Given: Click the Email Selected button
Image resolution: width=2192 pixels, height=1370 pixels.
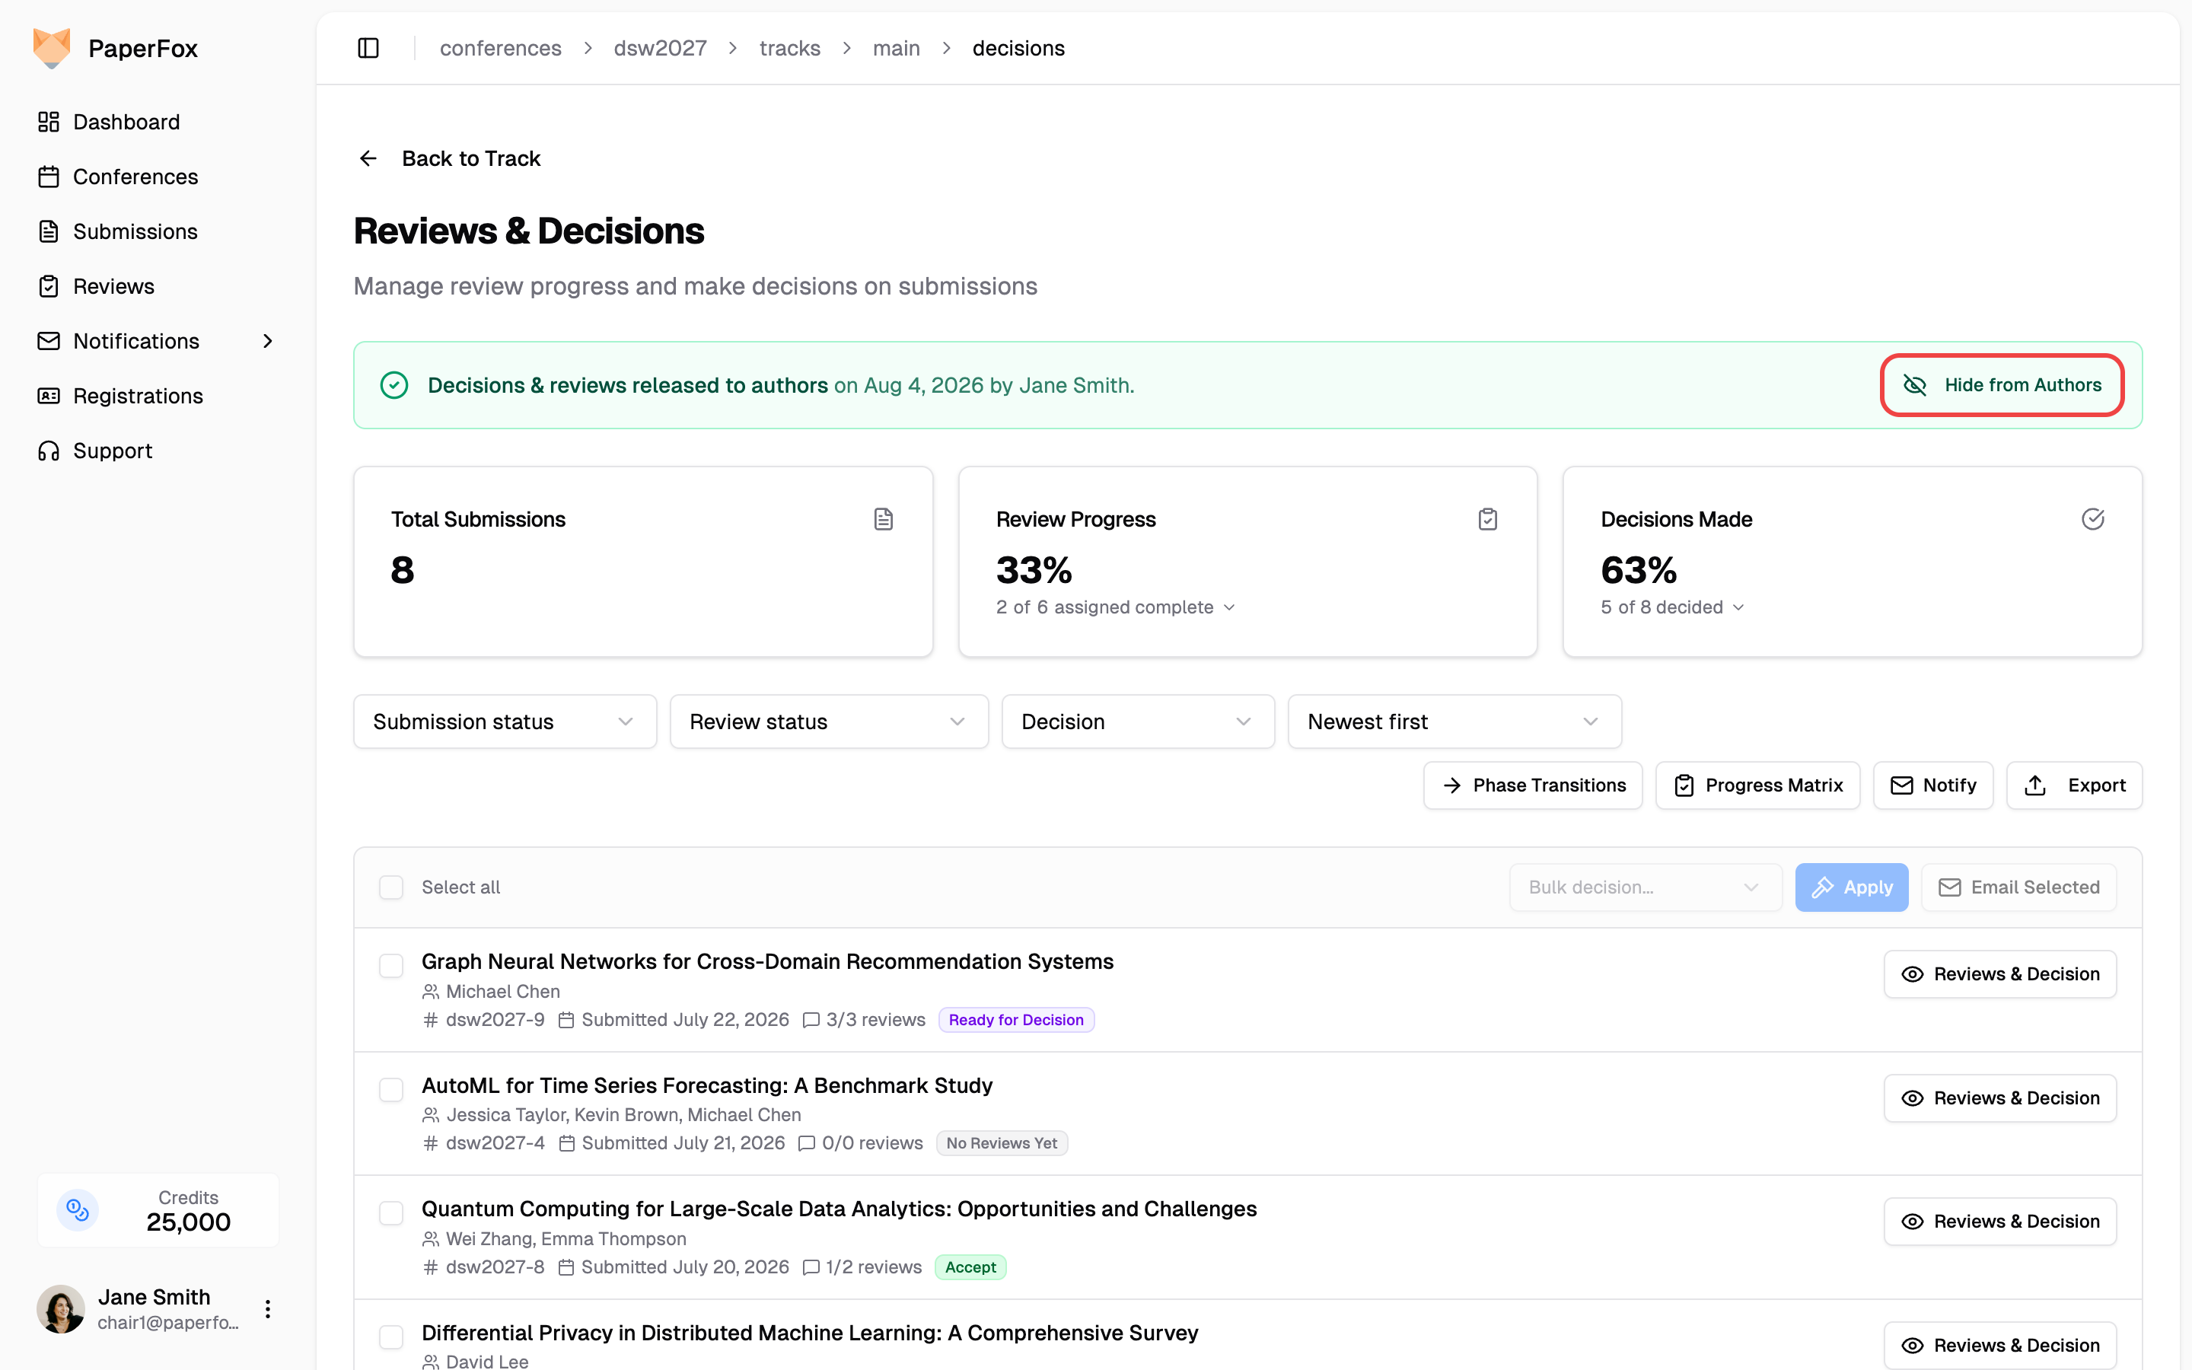Looking at the screenshot, I should click(x=2019, y=887).
